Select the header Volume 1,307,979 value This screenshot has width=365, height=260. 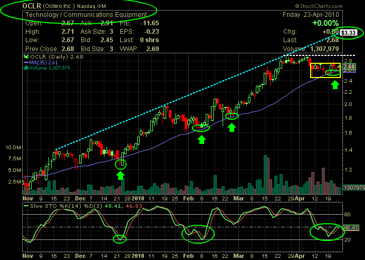324,49
